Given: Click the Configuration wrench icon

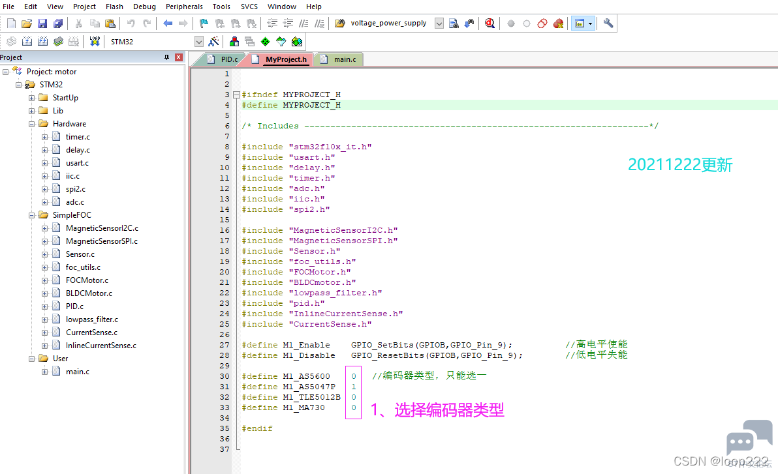Looking at the screenshot, I should (x=608, y=23).
